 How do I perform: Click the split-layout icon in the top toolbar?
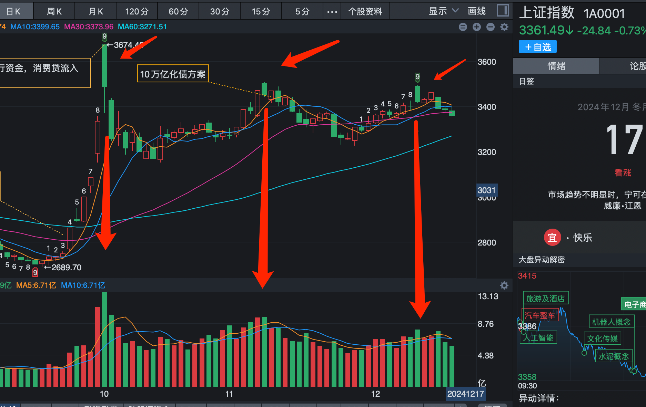tap(503, 10)
